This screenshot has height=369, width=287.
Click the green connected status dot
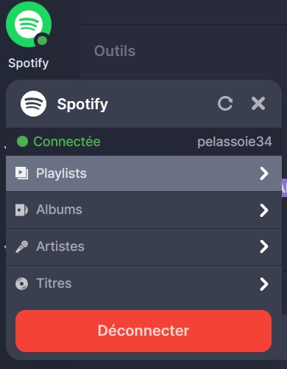pyautogui.click(x=22, y=142)
